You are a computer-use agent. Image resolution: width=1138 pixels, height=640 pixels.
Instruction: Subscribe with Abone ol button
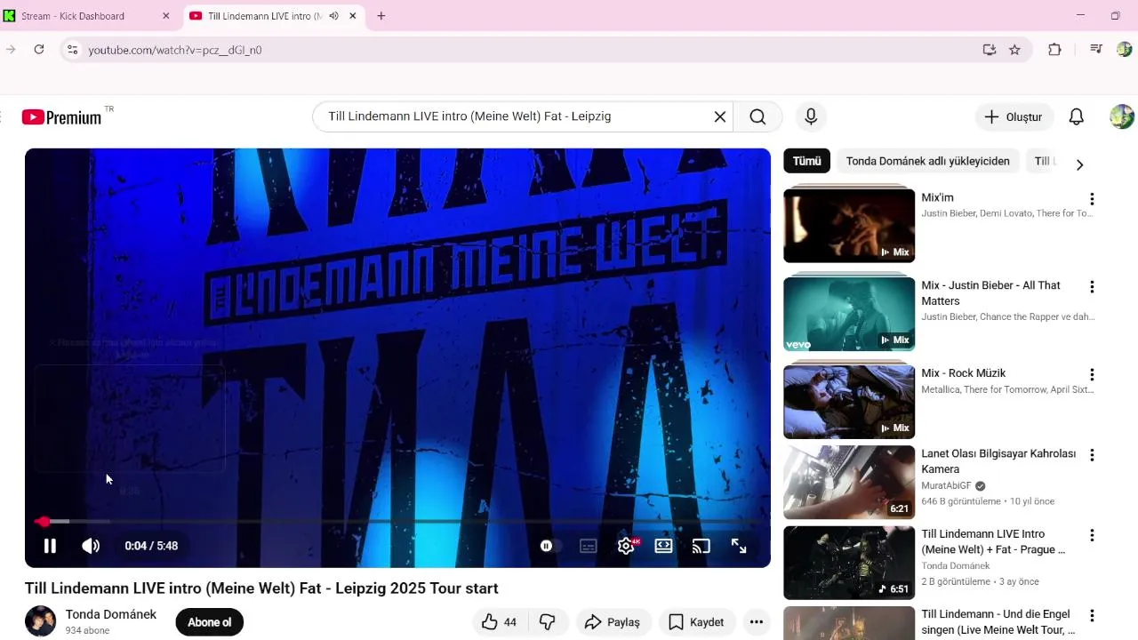[x=210, y=622]
